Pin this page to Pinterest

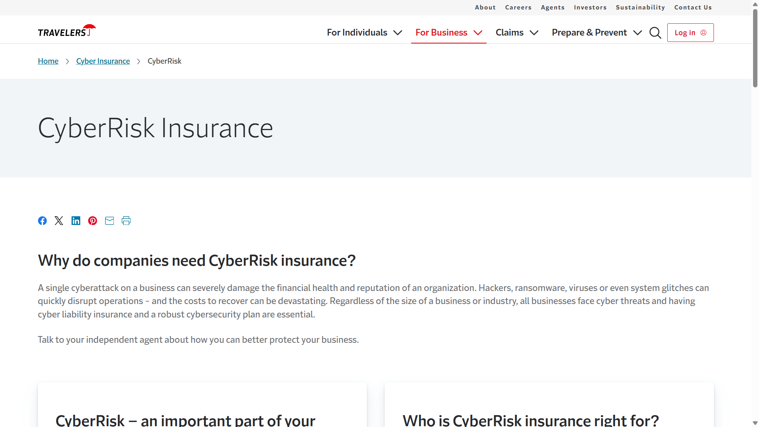[92, 221]
